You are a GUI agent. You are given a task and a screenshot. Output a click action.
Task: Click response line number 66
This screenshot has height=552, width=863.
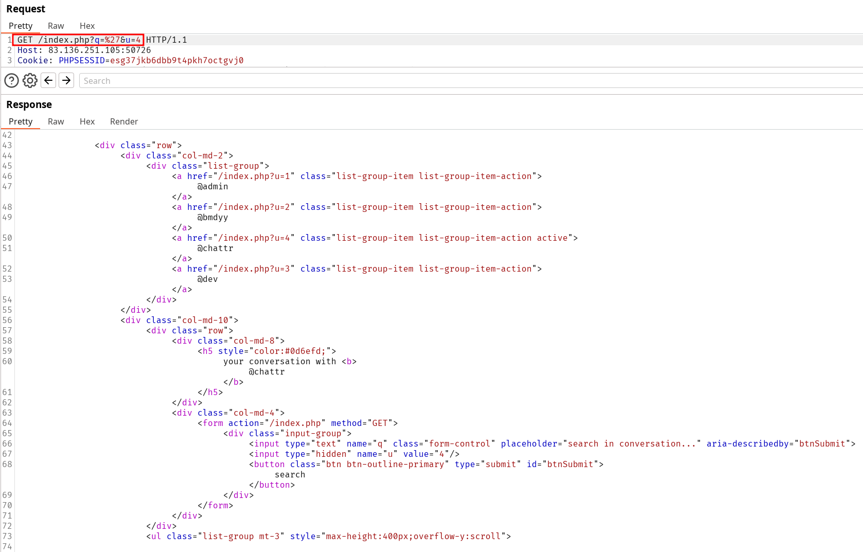coord(7,443)
